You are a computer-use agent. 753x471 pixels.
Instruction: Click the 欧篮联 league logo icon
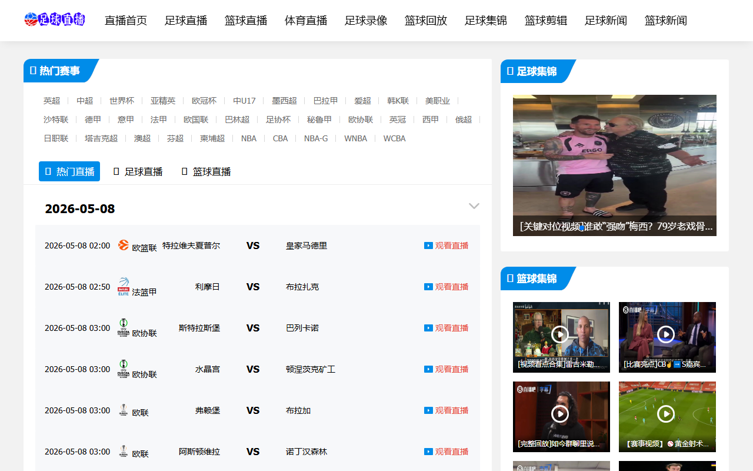click(124, 245)
